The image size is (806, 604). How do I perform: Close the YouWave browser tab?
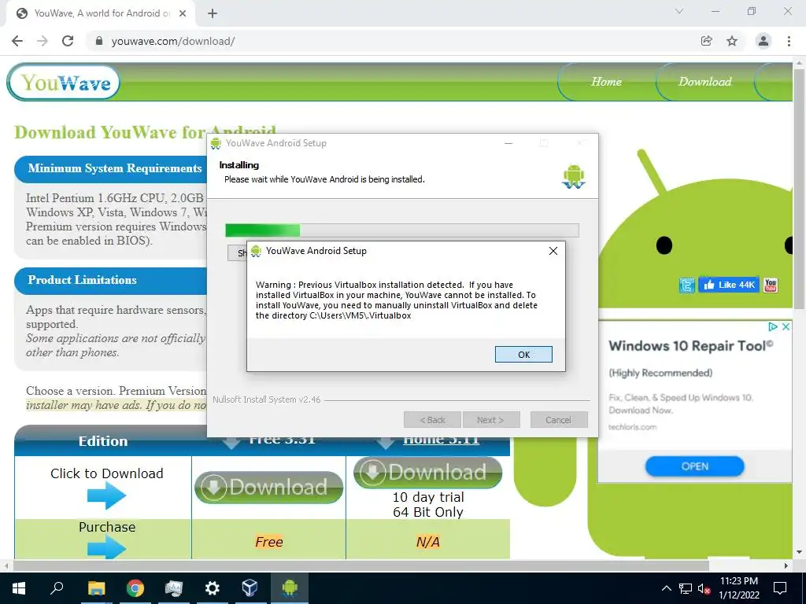point(183,14)
